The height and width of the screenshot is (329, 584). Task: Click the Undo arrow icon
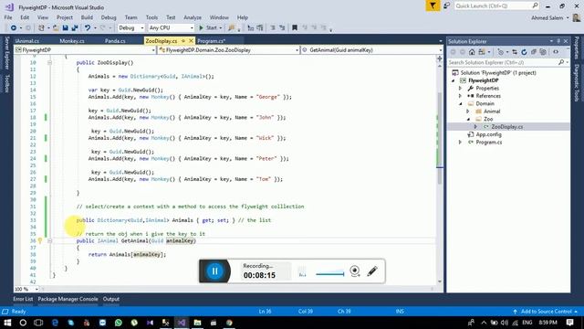pos(88,28)
